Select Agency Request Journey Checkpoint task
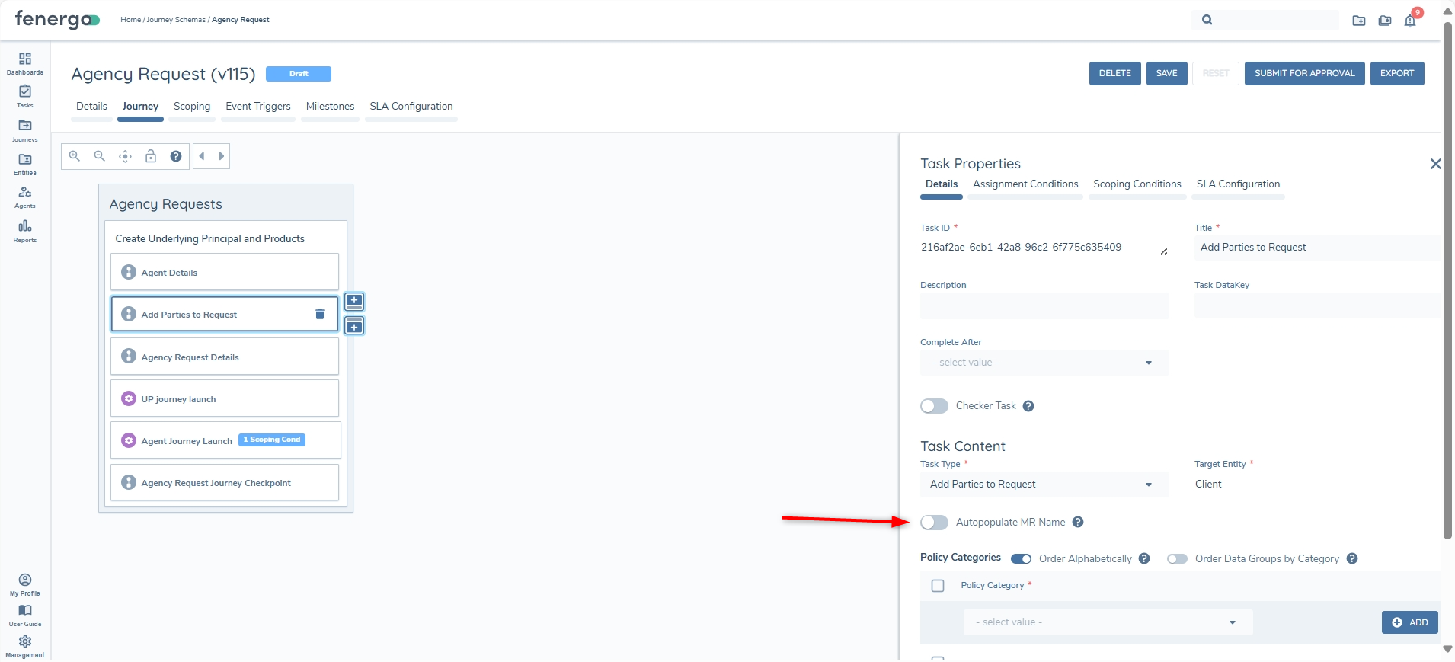The height and width of the screenshot is (662, 1455). tap(225, 482)
